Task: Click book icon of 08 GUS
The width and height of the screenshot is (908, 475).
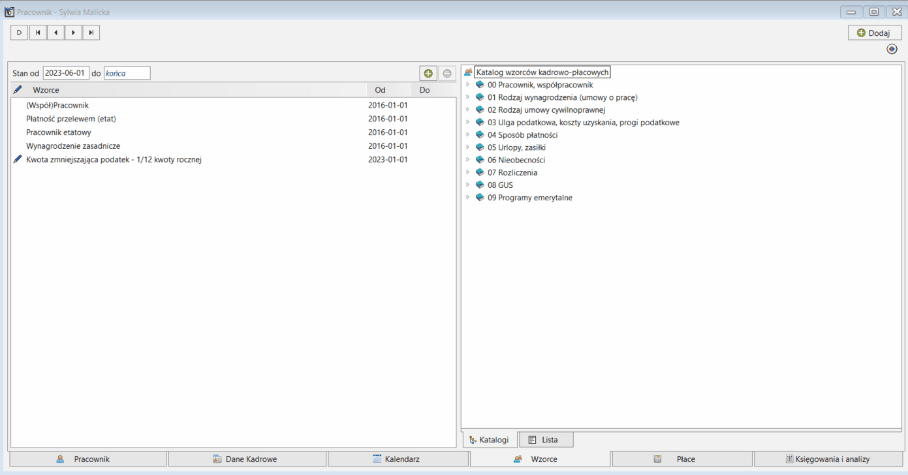Action: coord(480,185)
